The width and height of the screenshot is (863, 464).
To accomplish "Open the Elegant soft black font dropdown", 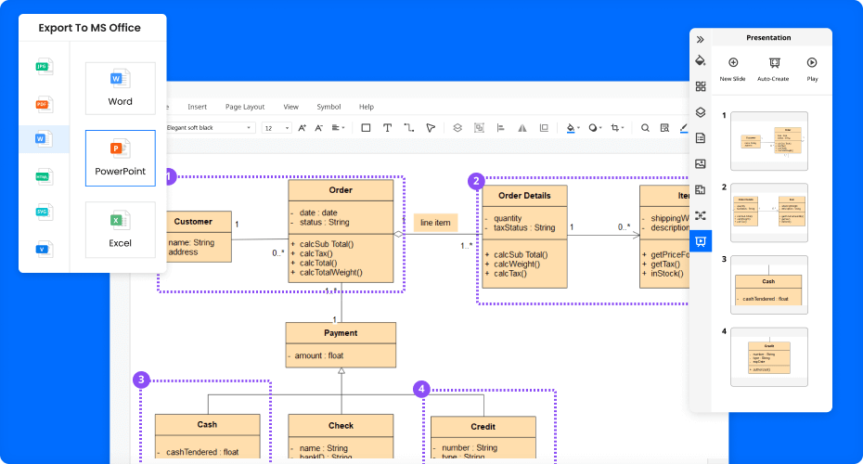I will coord(209,128).
